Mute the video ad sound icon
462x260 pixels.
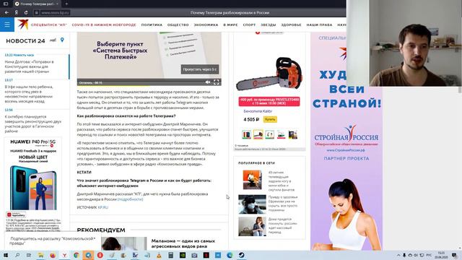point(208,82)
